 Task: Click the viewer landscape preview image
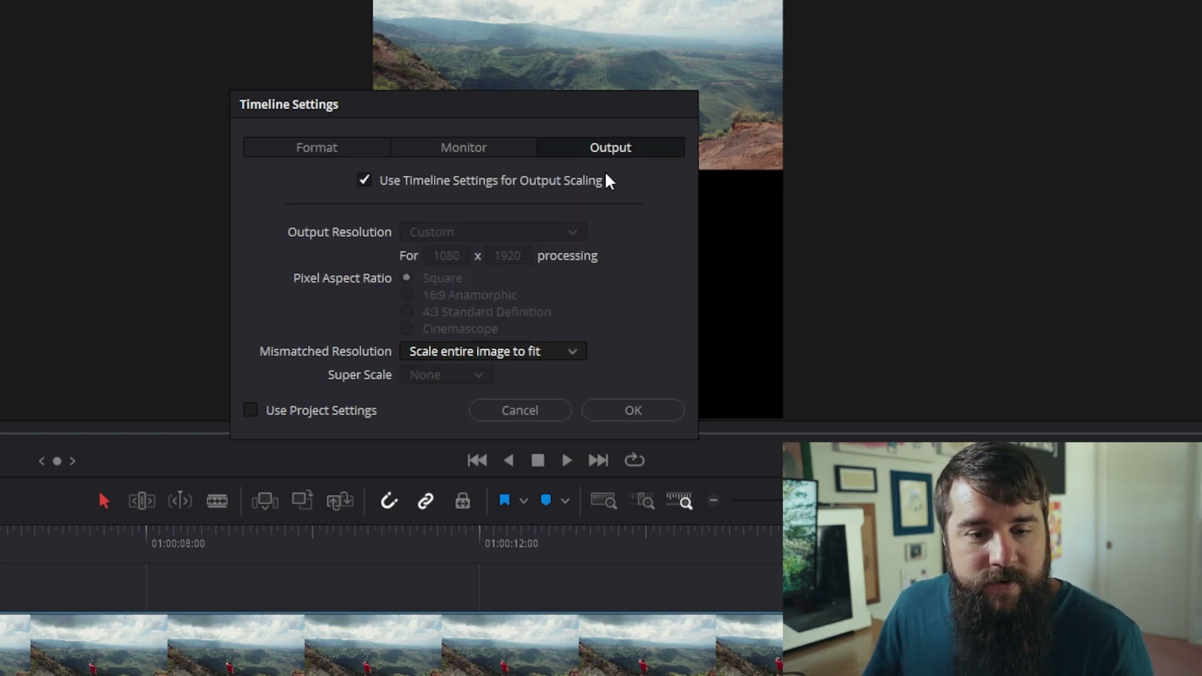(577, 44)
